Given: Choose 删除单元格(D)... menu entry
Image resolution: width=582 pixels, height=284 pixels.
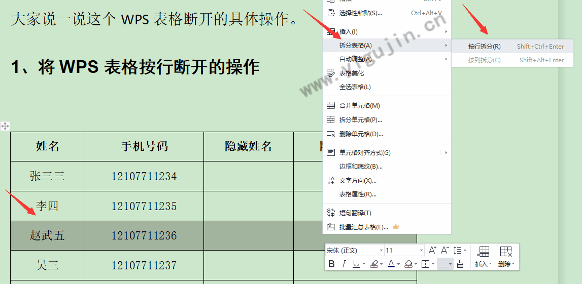Looking at the screenshot, I should click(387, 134).
